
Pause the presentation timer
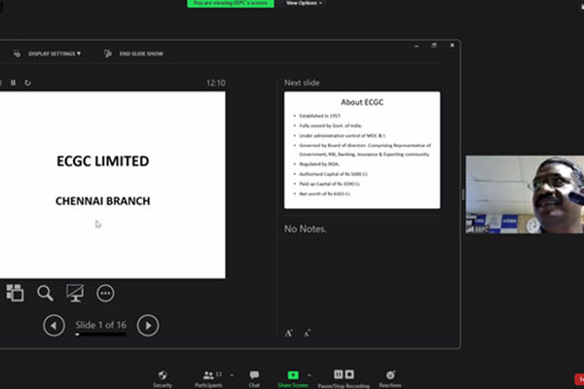click(13, 83)
